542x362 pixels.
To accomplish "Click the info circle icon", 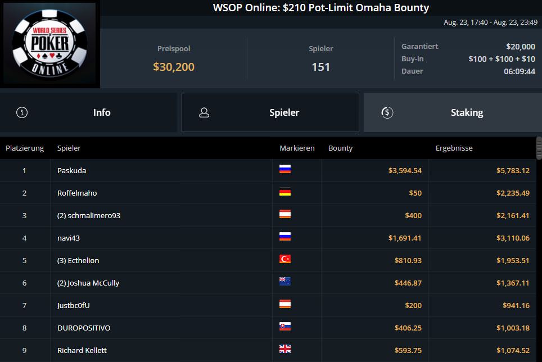I will [x=22, y=112].
